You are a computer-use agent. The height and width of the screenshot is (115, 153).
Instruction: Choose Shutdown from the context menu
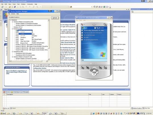point(25,37)
